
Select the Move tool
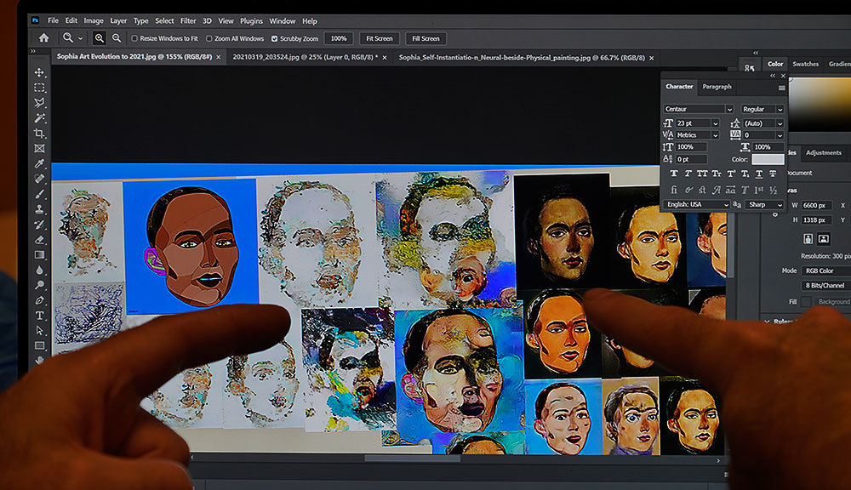point(39,72)
